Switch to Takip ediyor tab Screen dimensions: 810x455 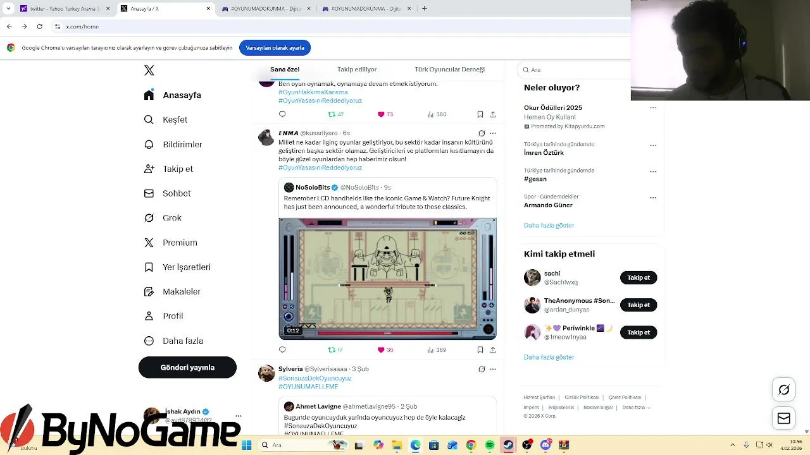pyautogui.click(x=357, y=70)
